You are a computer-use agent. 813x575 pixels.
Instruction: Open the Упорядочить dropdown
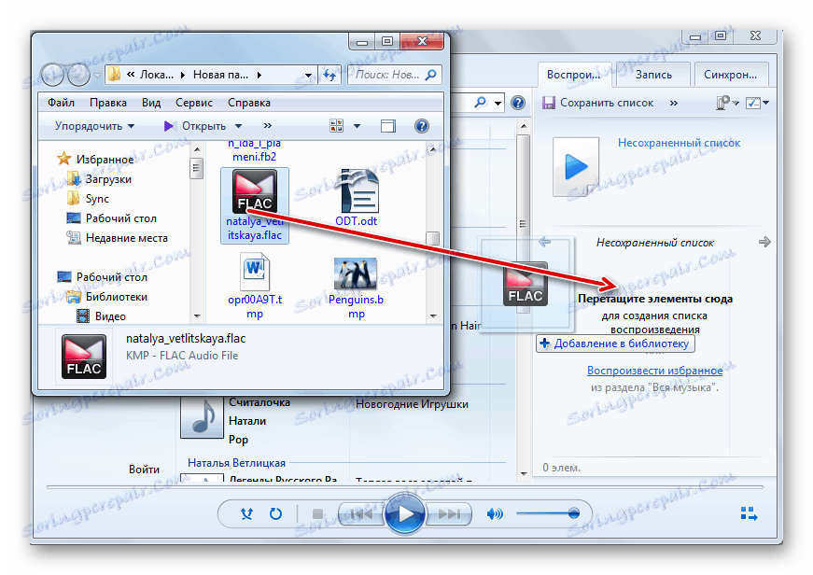(x=94, y=126)
